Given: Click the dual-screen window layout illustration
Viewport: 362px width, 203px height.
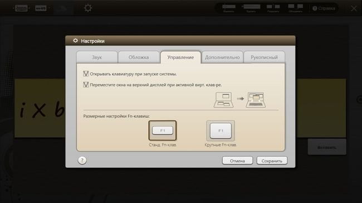Looking at the screenshot, I should coord(256,100).
